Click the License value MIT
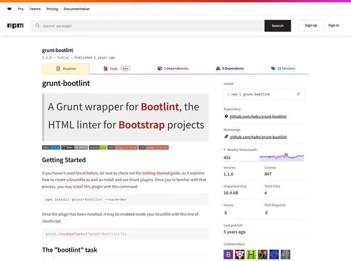Image resolution: width=351 pixels, height=261 pixels. coord(268,174)
